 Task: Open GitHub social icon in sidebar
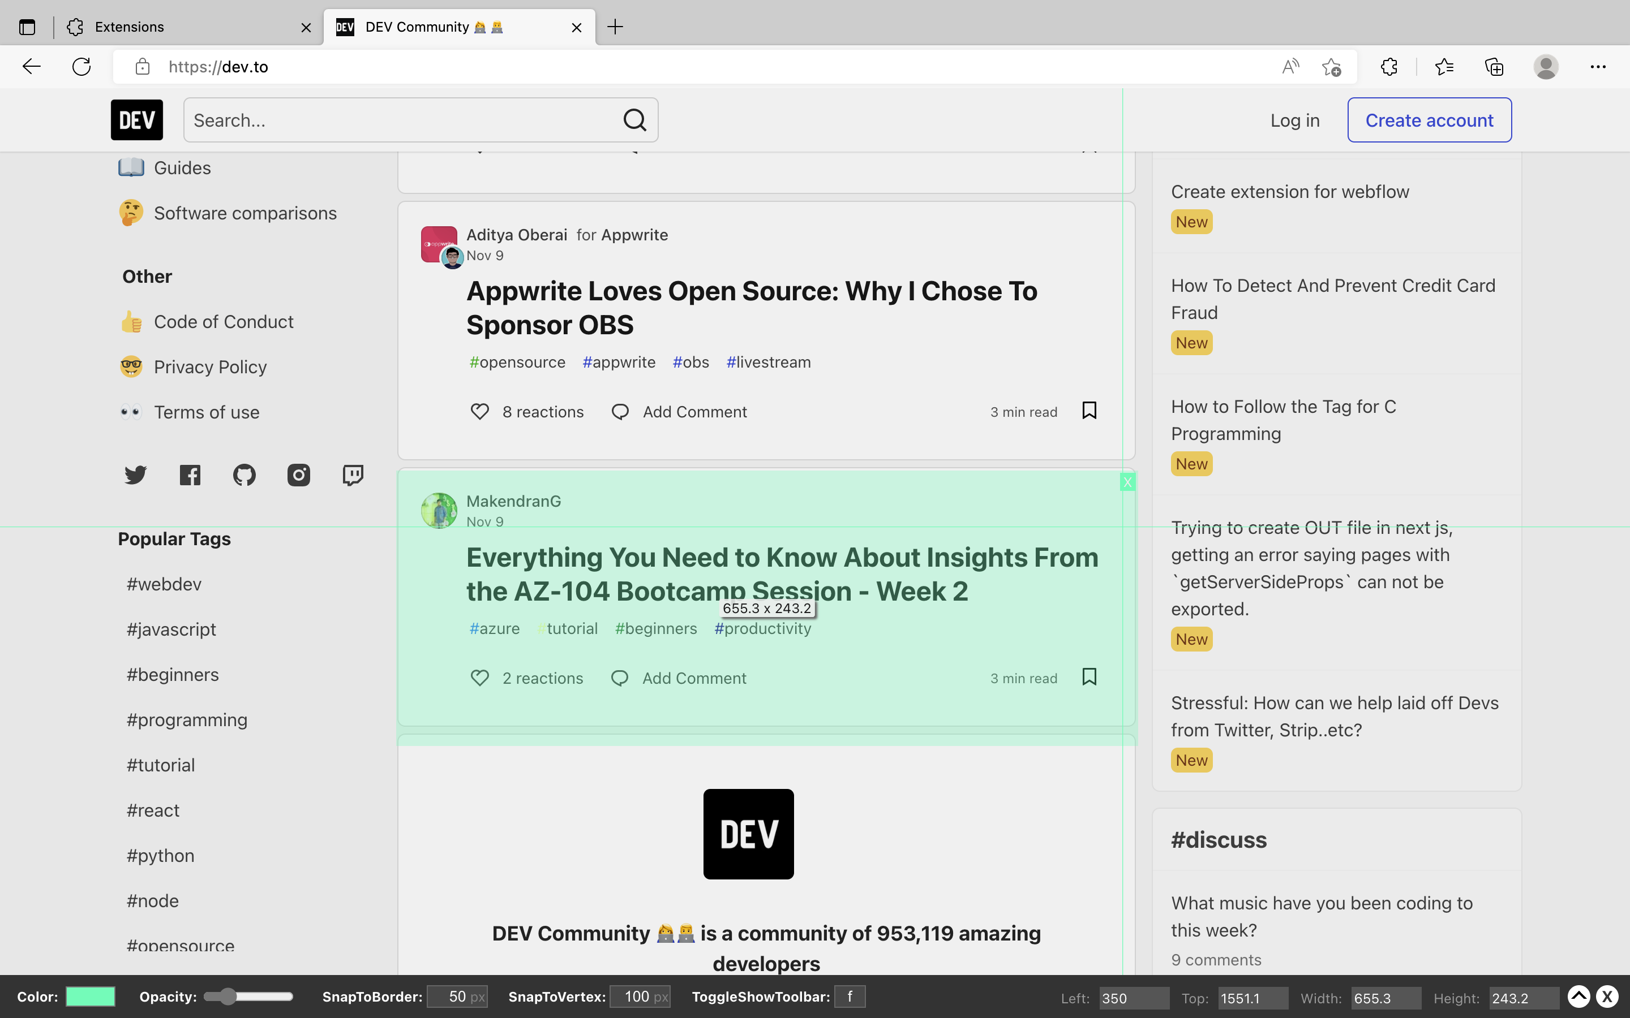[x=244, y=475]
